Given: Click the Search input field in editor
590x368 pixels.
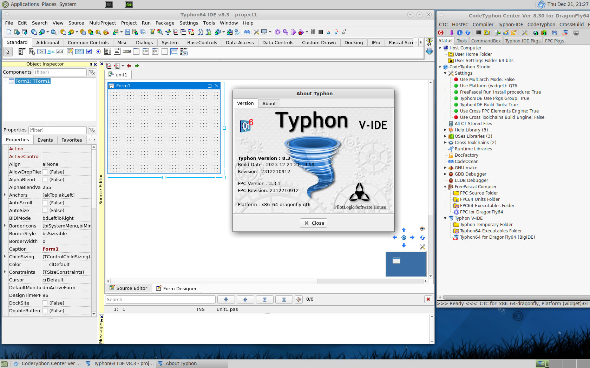Looking at the screenshot, I should point(160,299).
